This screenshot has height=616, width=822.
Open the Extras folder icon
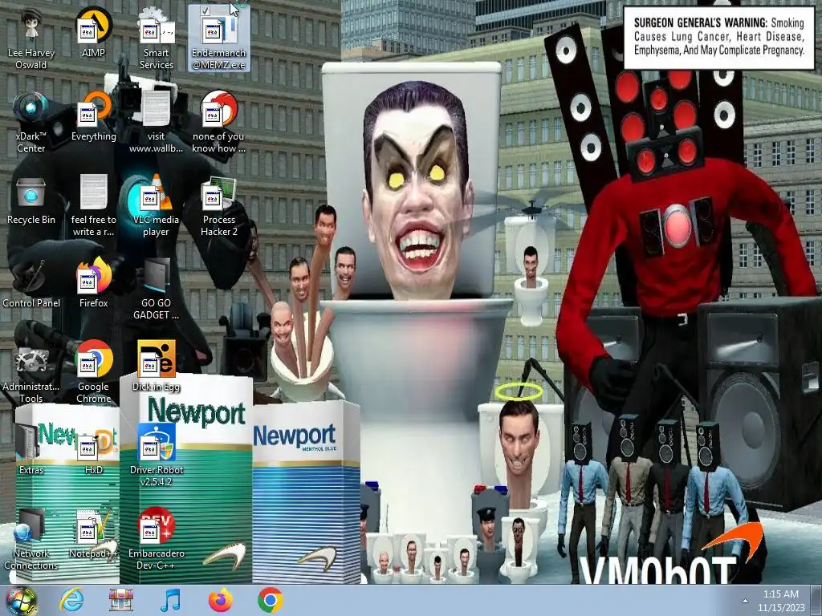coord(31,449)
